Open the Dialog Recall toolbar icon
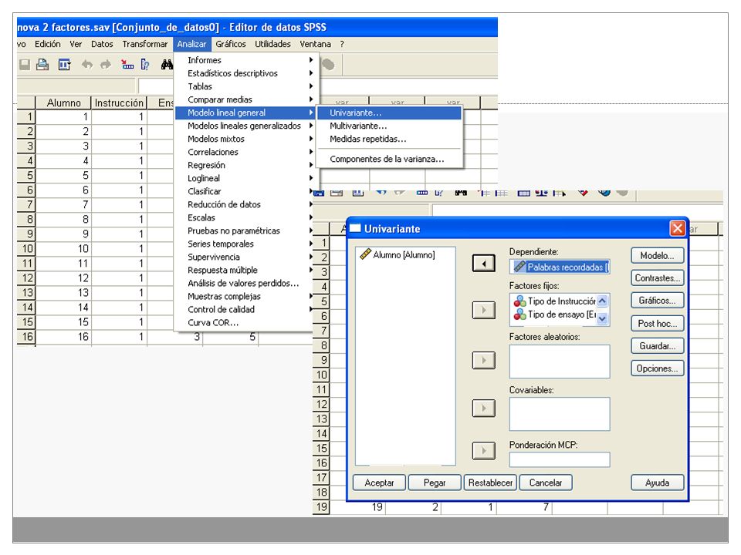 tap(64, 65)
